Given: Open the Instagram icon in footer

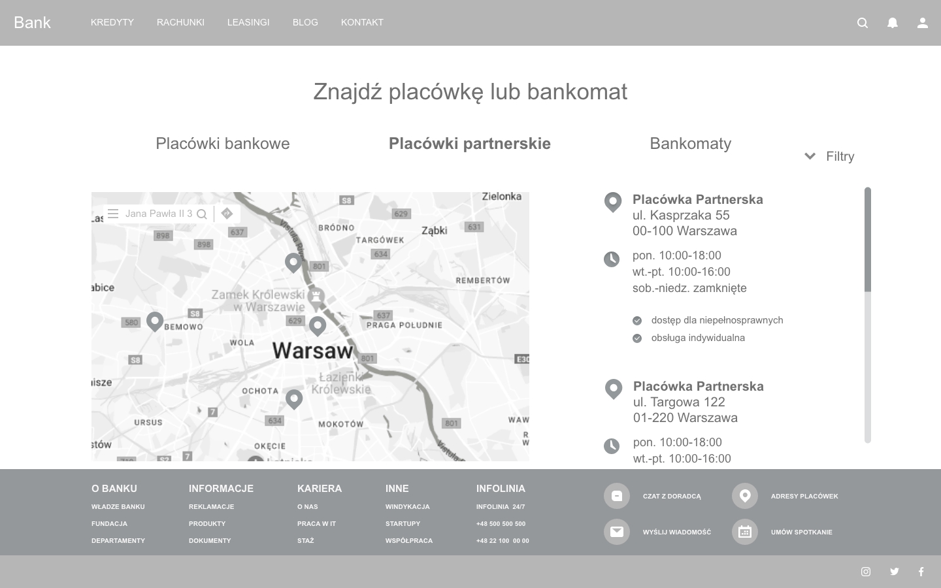Looking at the screenshot, I should click(x=866, y=572).
